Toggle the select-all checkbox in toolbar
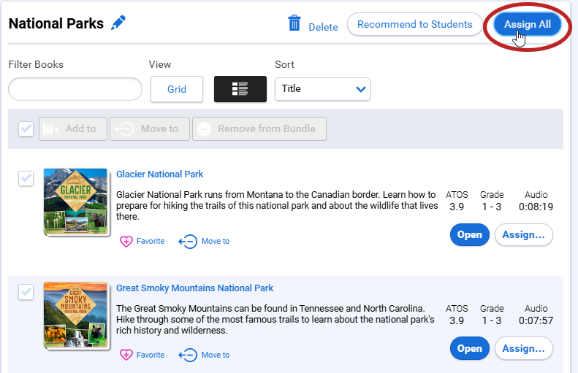Image resolution: width=578 pixels, height=373 pixels. pos(26,129)
